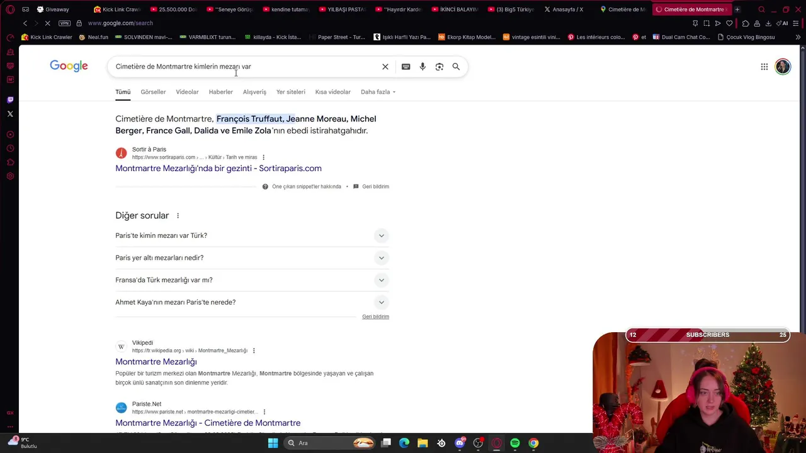This screenshot has height=453, width=806.
Task: Open Opera tab search magnifier
Action: 761,9
